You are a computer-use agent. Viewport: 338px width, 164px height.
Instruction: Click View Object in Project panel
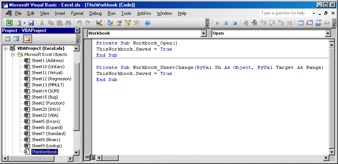(x=16, y=39)
